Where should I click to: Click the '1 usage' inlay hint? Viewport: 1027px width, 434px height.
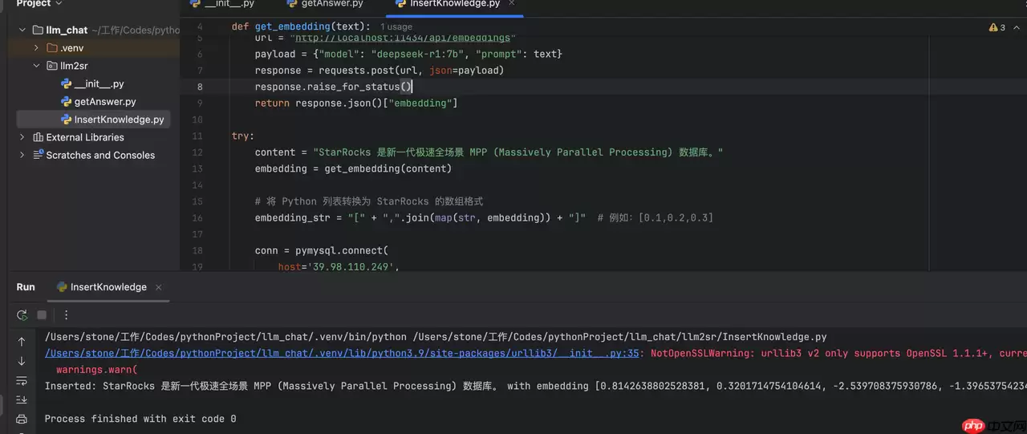(396, 27)
